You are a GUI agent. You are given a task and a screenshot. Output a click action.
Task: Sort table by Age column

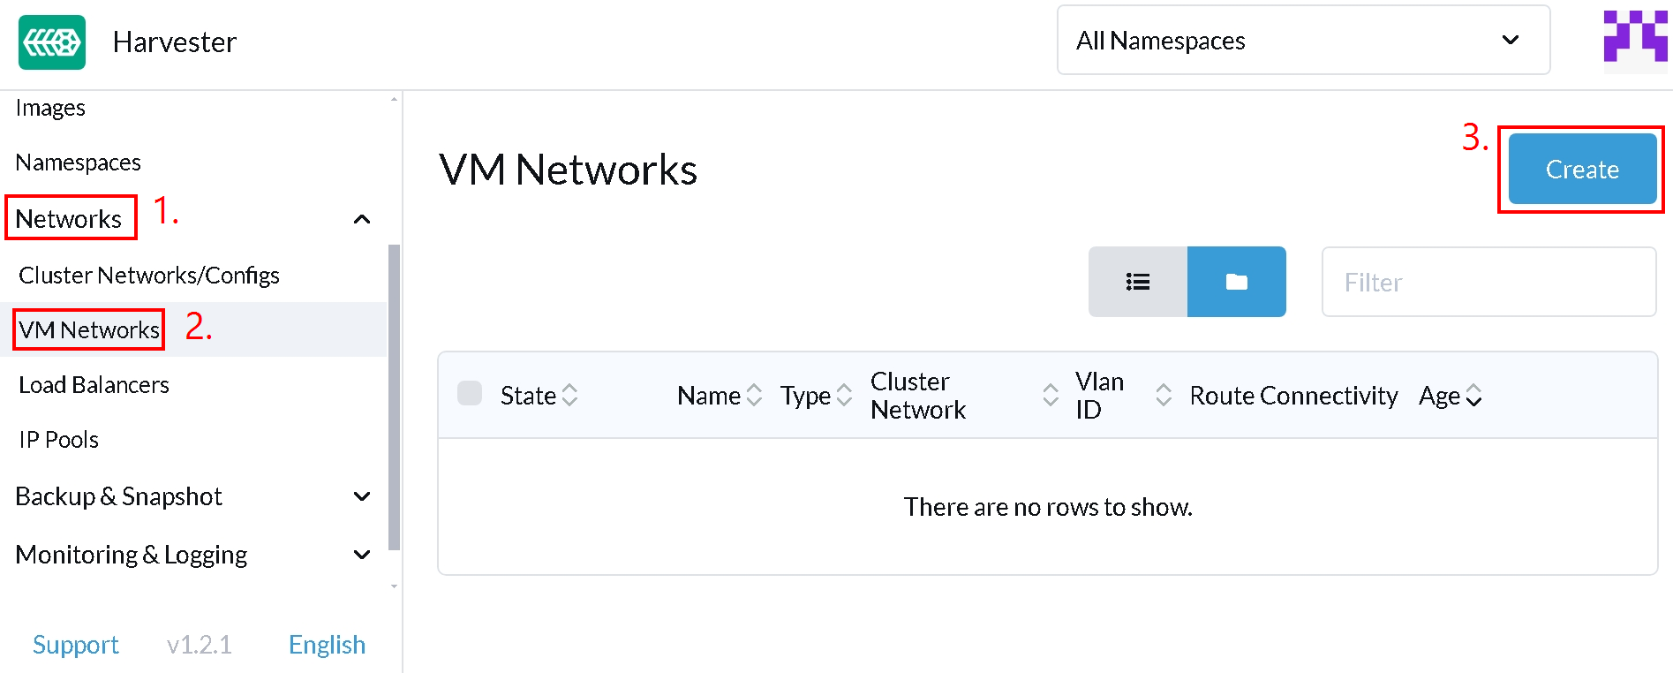coord(1450,396)
